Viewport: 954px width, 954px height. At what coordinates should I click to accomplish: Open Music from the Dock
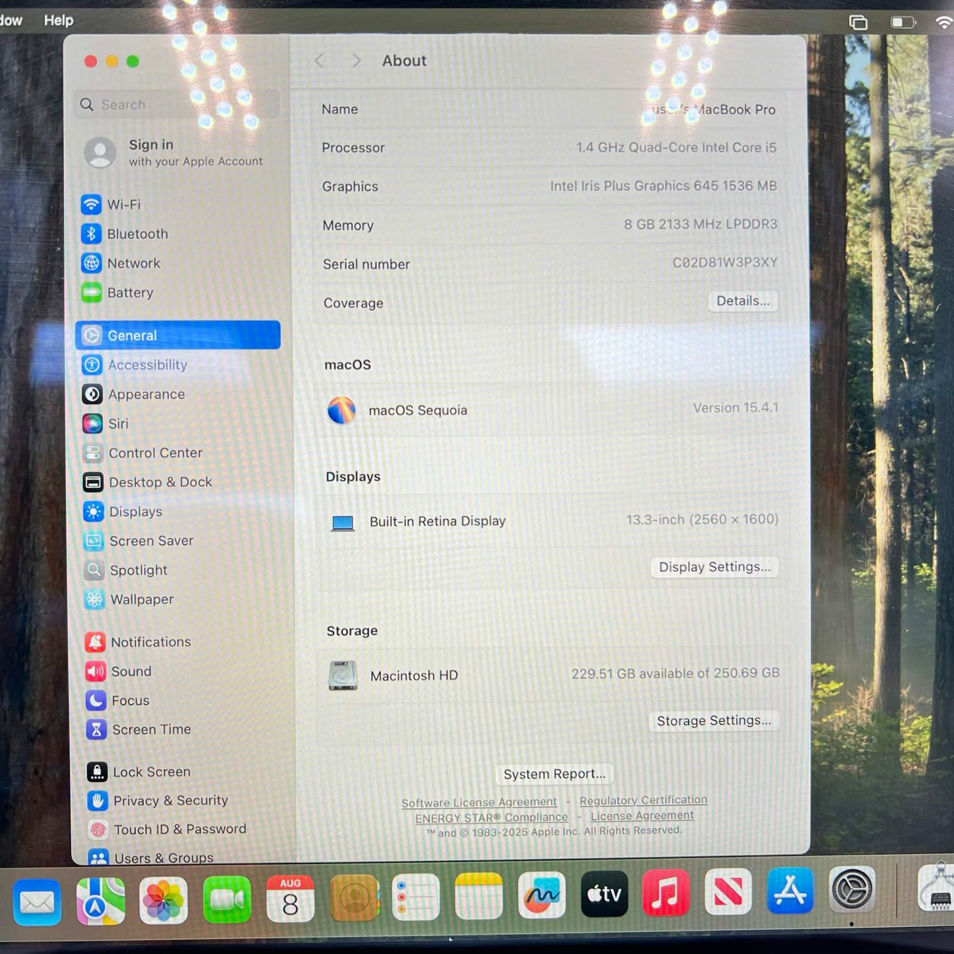665,893
